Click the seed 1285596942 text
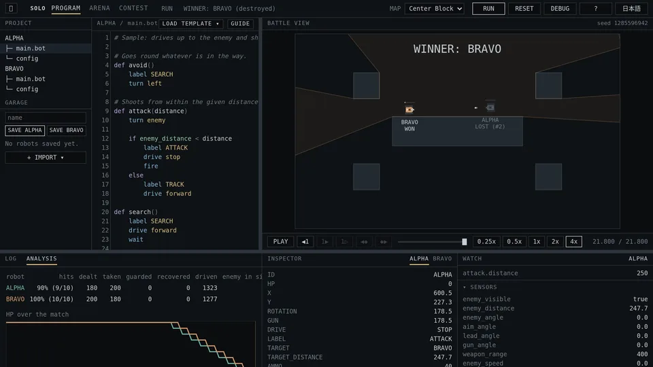 click(622, 23)
